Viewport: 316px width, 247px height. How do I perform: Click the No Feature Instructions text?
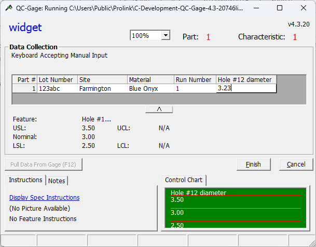click(x=43, y=219)
